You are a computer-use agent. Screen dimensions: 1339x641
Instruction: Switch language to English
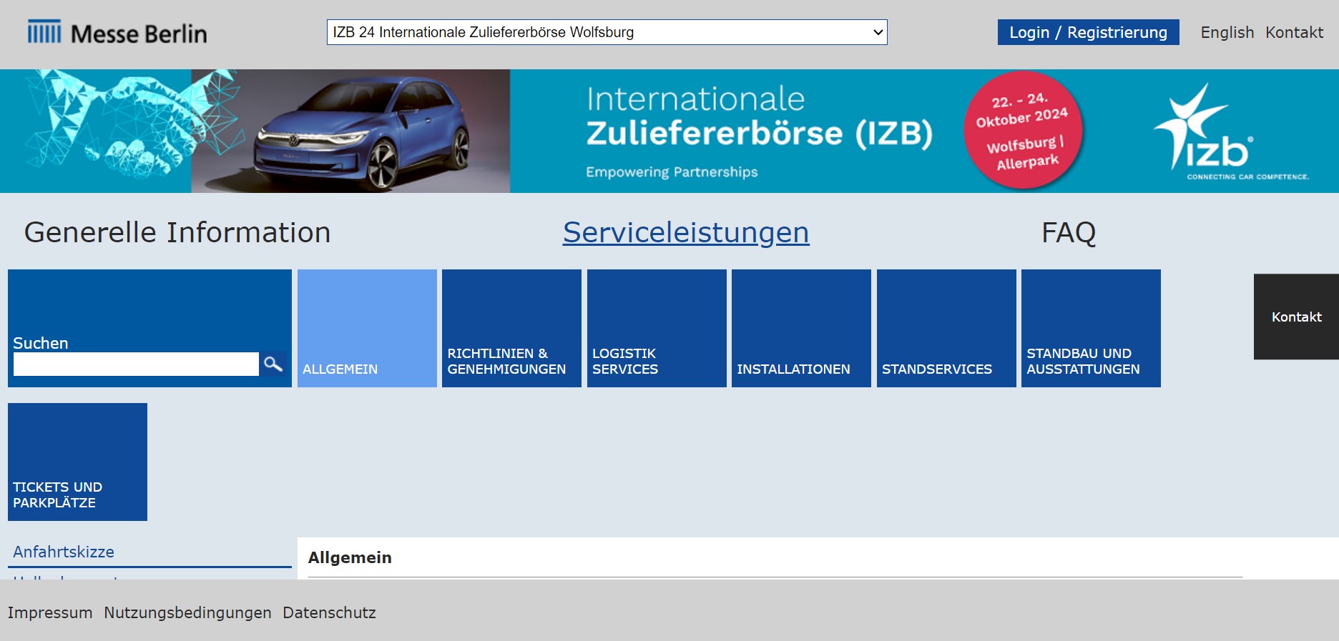tap(1227, 32)
